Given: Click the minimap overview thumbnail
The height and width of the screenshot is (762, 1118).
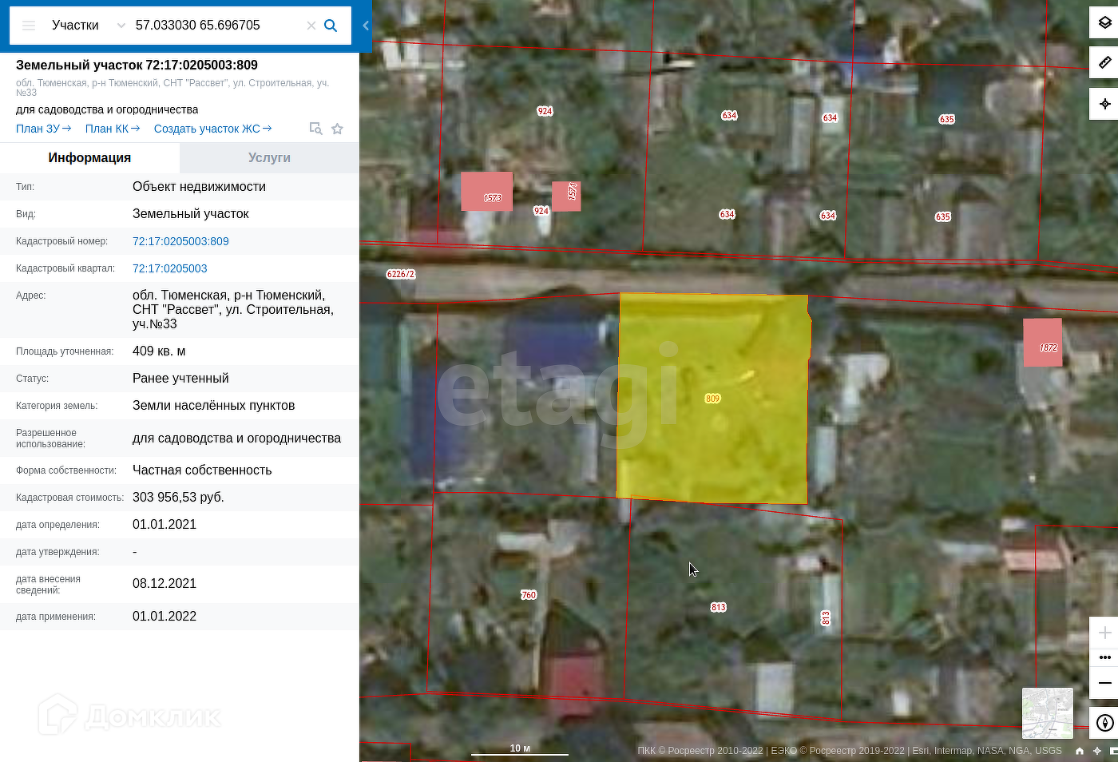Looking at the screenshot, I should (1047, 712).
